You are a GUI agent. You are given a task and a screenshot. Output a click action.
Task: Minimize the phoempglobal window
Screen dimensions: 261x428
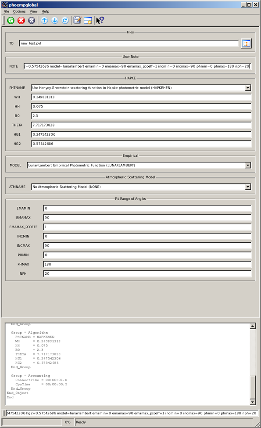pos(243,5)
